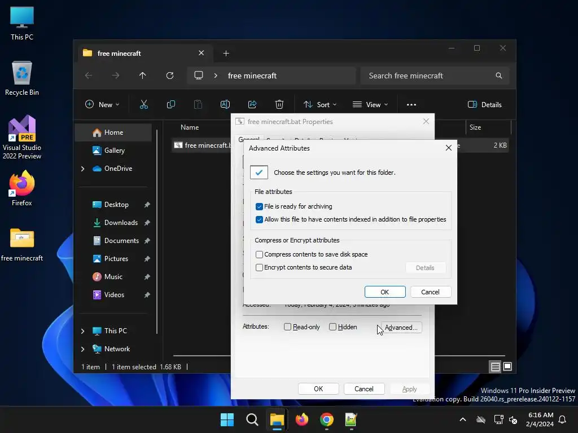The width and height of the screenshot is (578, 433).
Task: Open Firefox from the taskbar
Action: pyautogui.click(x=302, y=419)
